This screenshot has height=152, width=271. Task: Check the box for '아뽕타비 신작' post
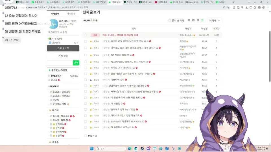tap(86, 80)
